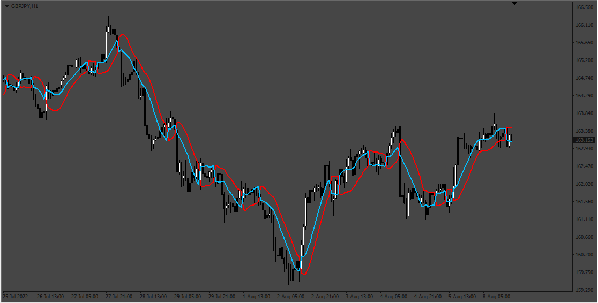Click the 29 Jul 21:00 time label

point(222,297)
